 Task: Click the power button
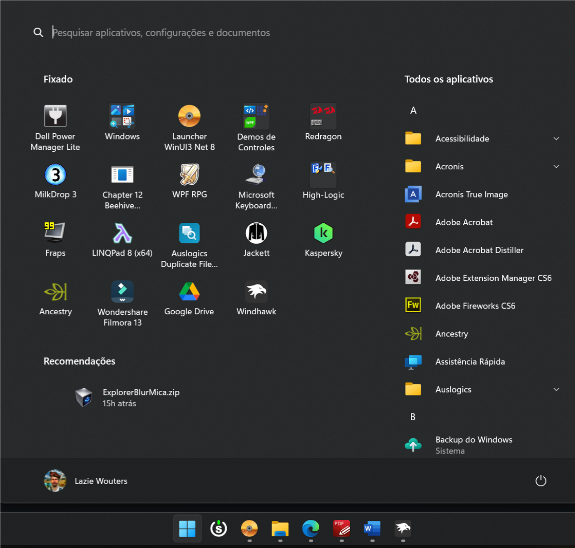click(541, 481)
